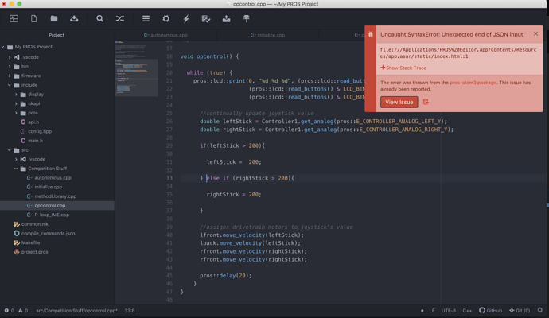The height and width of the screenshot is (318, 549).
Task: Click the gear icon in the status bar
Action: point(540,310)
